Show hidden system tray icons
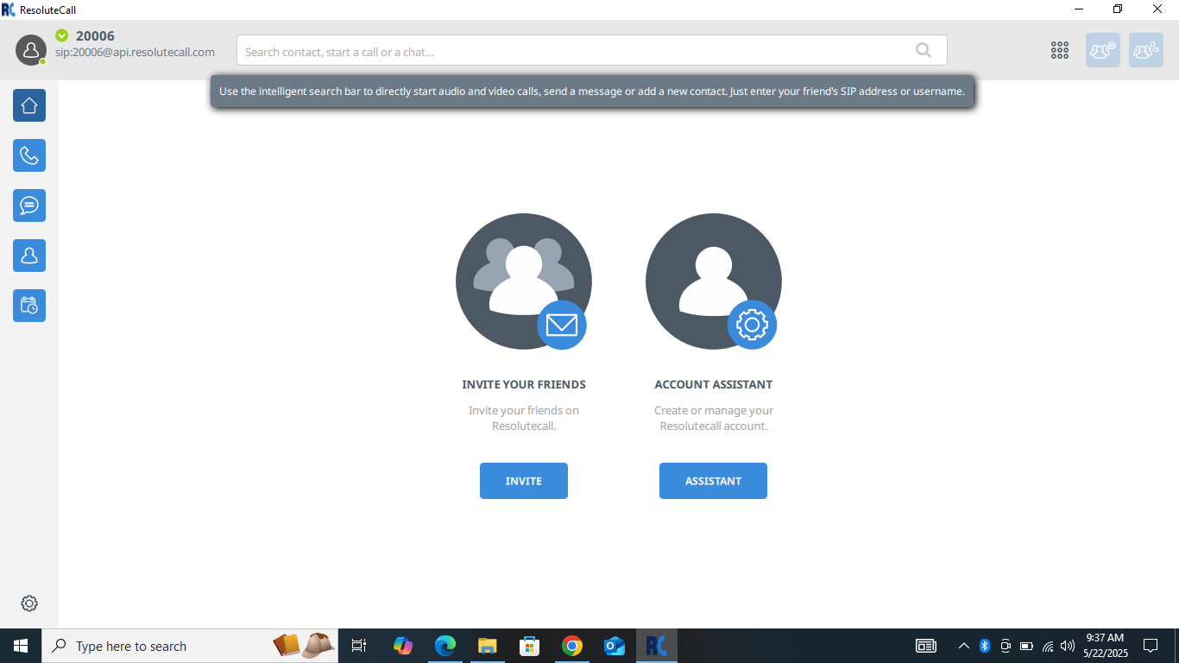 tap(964, 646)
